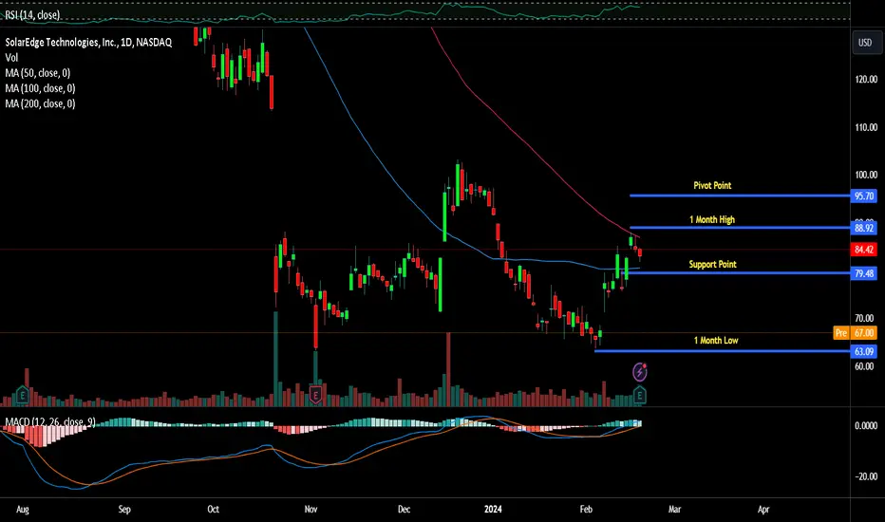Select the Support Point annotation text
The width and height of the screenshot is (885, 522).
coord(712,264)
